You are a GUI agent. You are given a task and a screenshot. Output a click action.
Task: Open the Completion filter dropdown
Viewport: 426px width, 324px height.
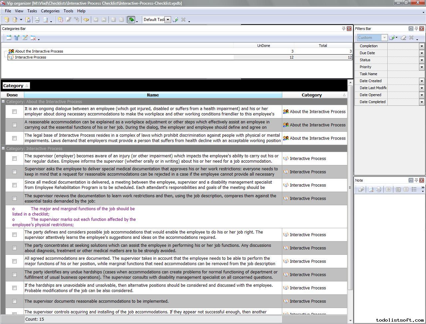[422, 46]
